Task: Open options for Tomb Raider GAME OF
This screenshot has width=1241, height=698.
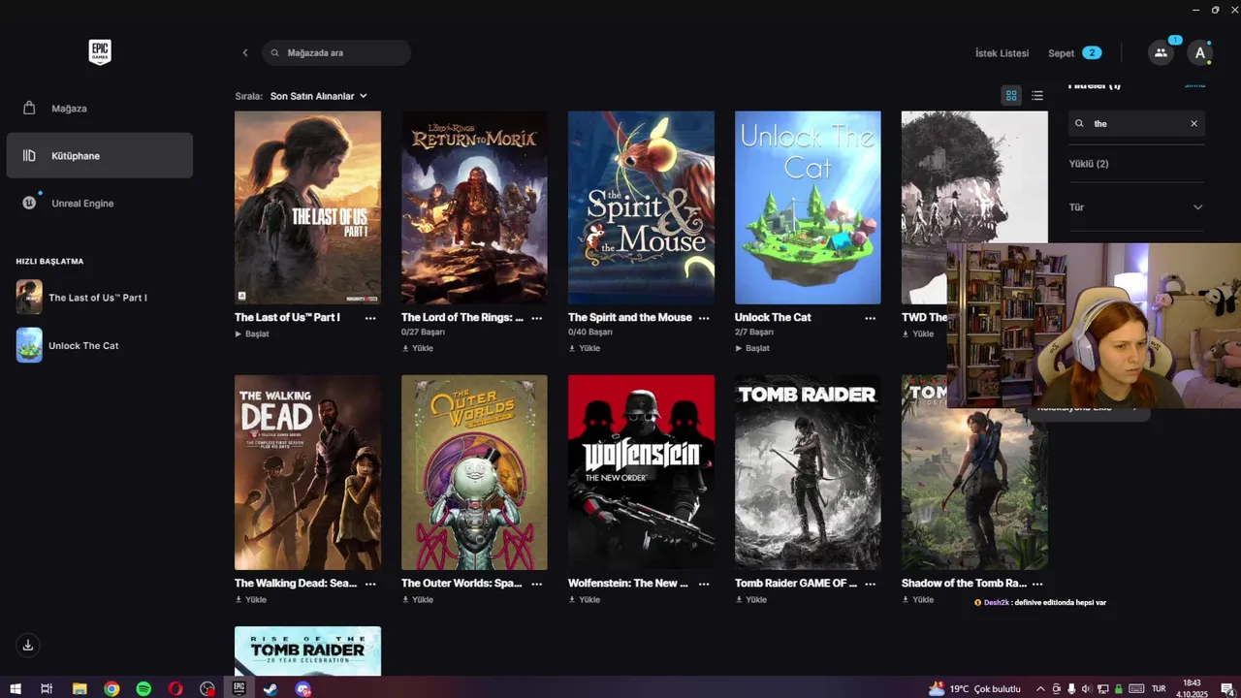Action: (x=871, y=584)
